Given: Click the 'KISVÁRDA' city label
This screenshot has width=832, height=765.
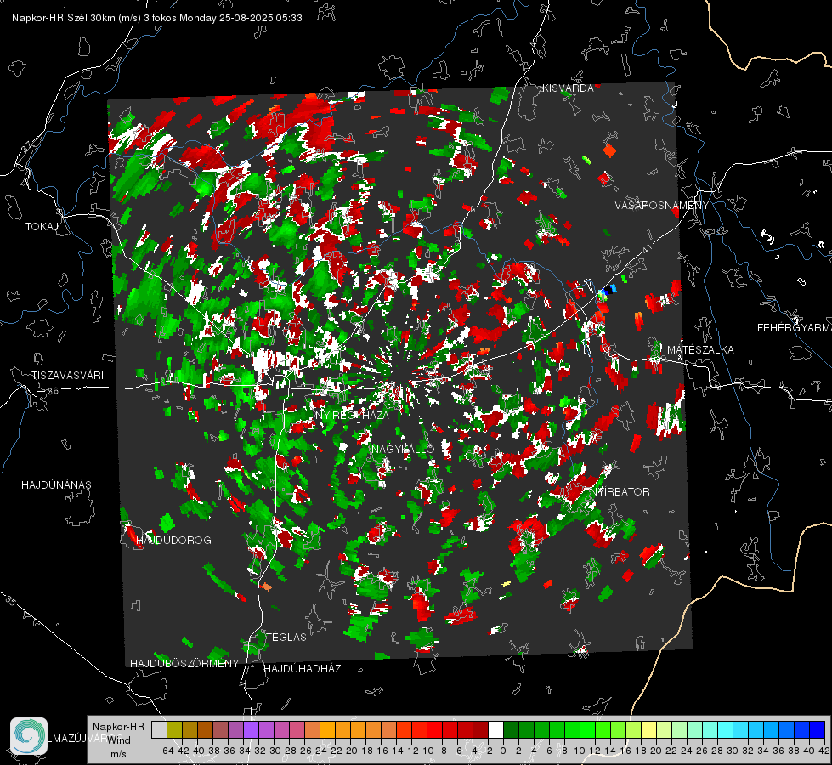Looking at the screenshot, I should 567,88.
